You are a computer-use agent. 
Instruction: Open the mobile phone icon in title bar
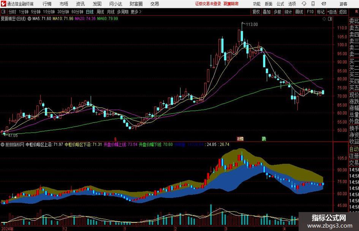click(x=313, y=4)
